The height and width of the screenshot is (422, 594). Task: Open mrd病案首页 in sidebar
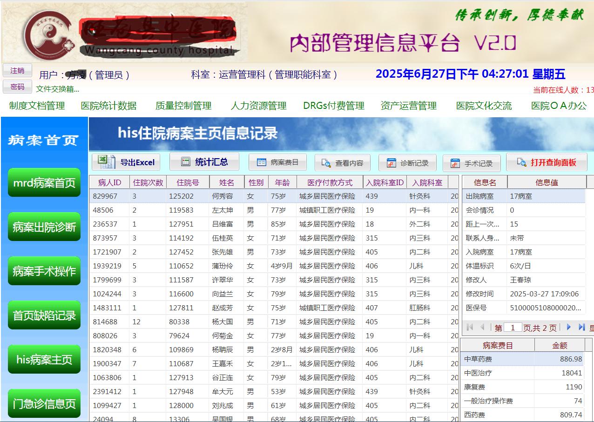coord(44,182)
